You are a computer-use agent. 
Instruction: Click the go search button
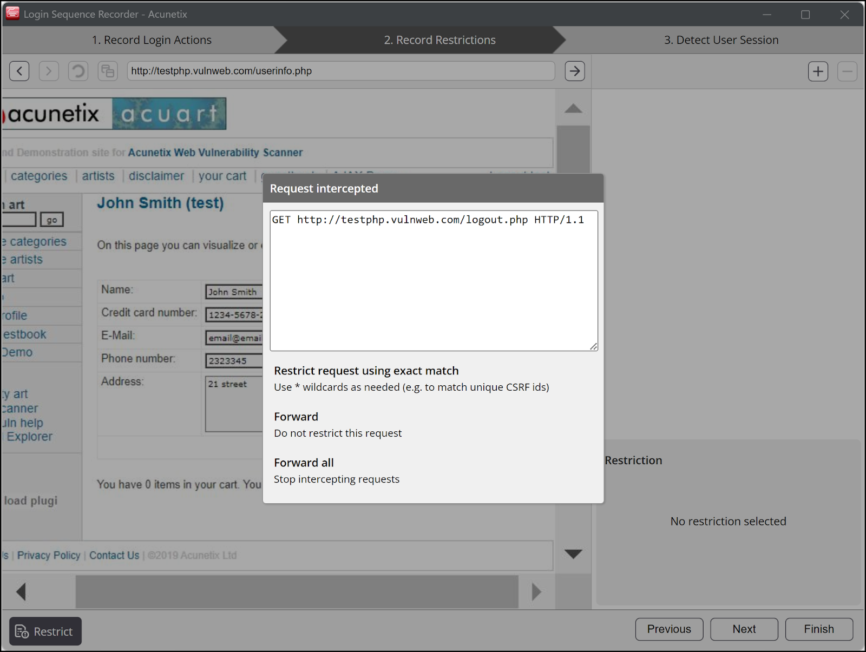(51, 220)
